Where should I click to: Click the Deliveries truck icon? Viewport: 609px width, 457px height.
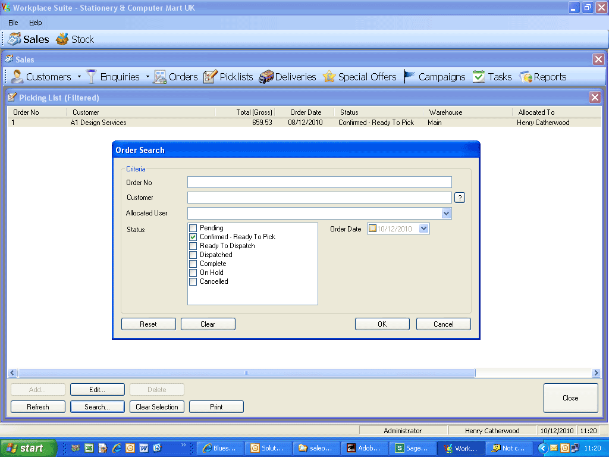[266, 77]
